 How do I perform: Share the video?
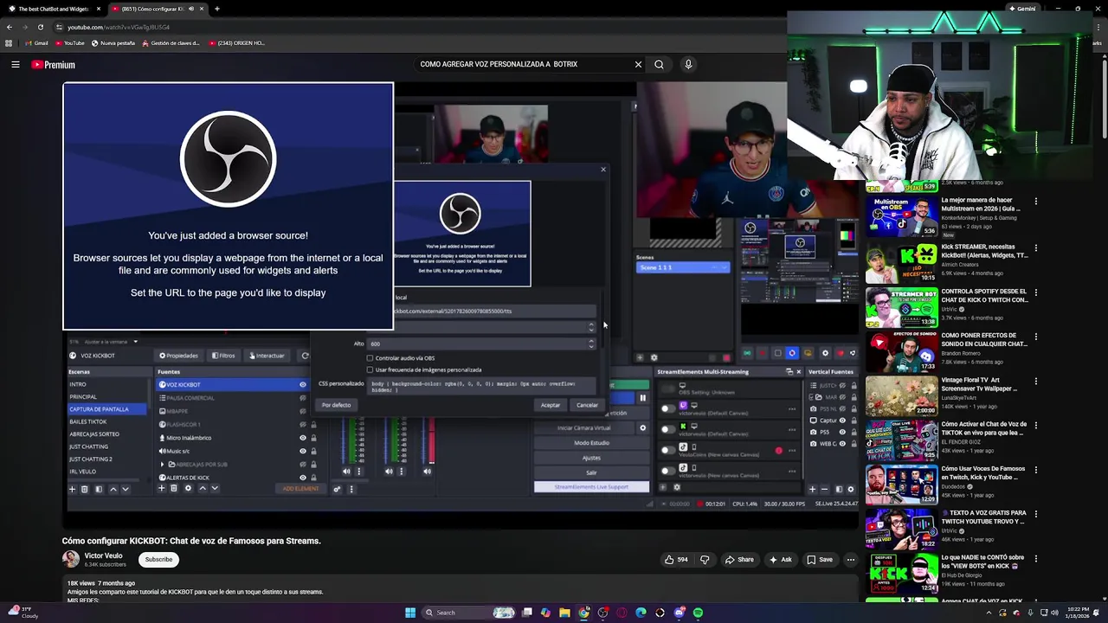click(x=738, y=560)
